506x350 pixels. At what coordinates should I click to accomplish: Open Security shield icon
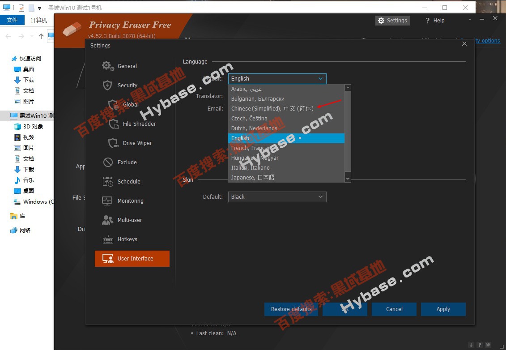107,85
